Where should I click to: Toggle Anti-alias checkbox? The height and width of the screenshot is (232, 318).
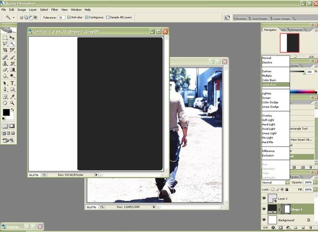click(x=69, y=17)
